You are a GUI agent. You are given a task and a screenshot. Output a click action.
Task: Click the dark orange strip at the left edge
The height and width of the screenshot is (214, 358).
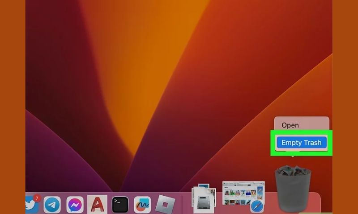point(13,107)
